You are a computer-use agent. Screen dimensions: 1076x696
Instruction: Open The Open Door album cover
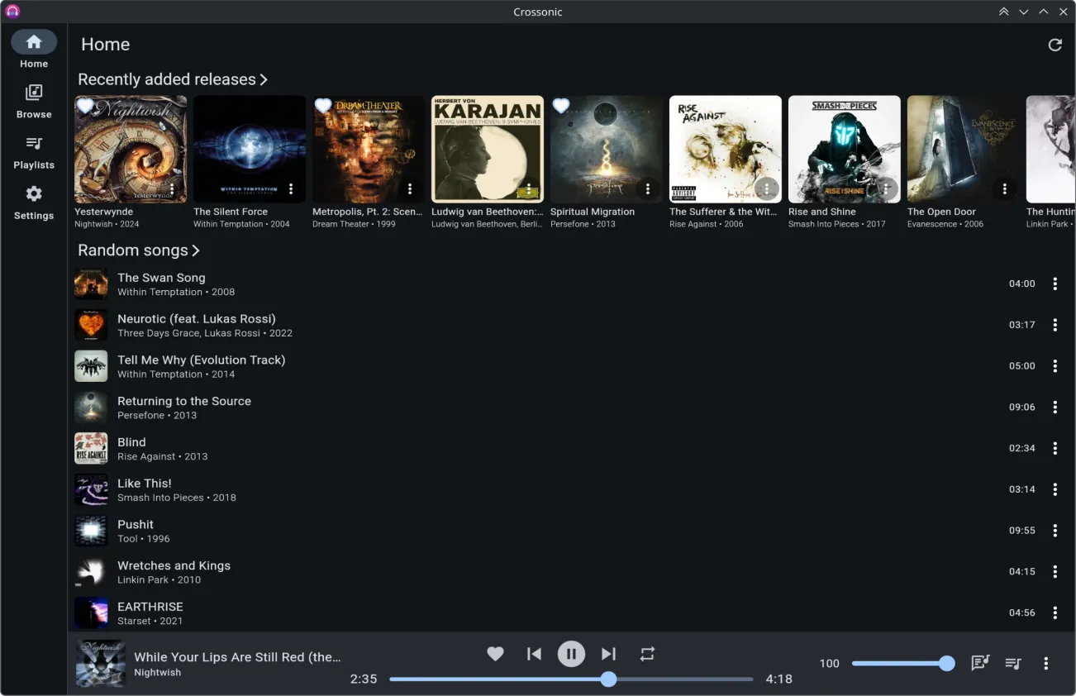(x=963, y=149)
